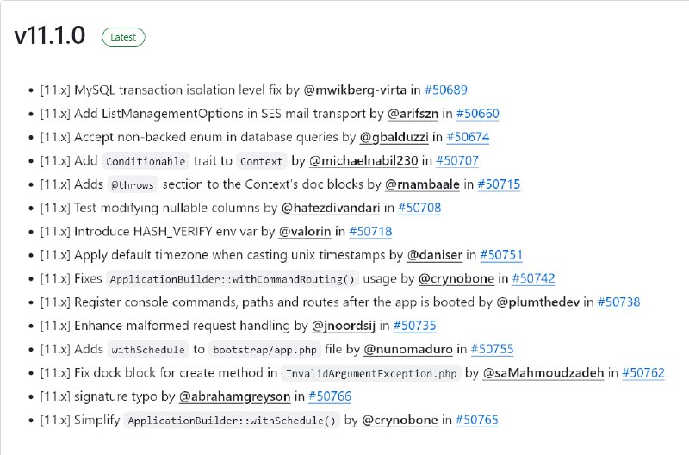689x455 pixels.
Task: Open pull request #50762 link
Action: coord(643,373)
